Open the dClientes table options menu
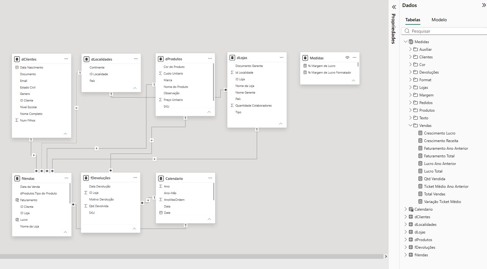This screenshot has width=487, height=269. (66, 59)
